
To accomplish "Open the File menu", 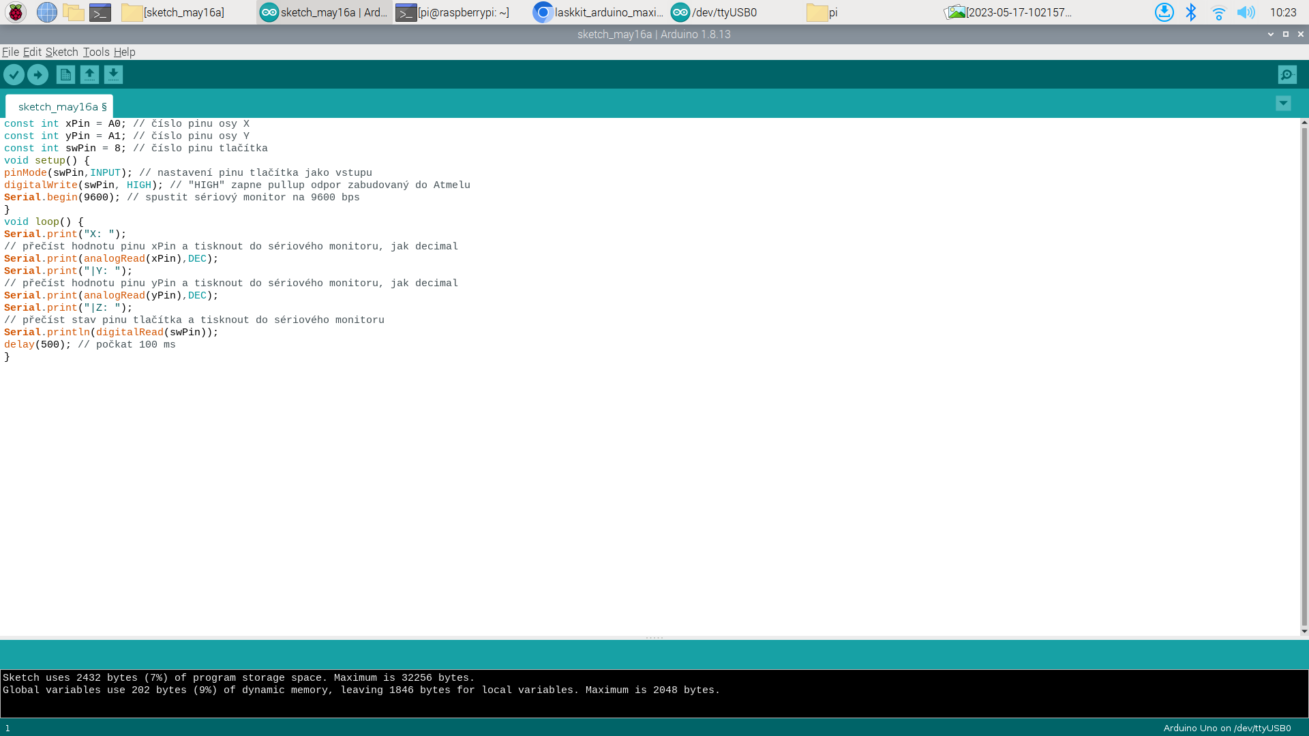I will click(10, 52).
